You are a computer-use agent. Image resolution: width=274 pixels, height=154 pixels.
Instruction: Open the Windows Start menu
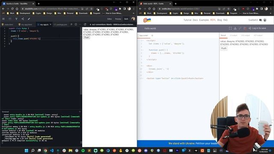27,151
